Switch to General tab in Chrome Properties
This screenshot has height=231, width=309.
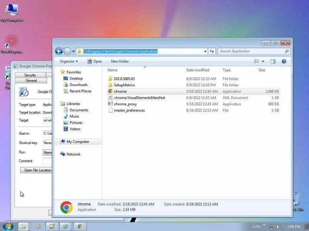tap(31, 80)
